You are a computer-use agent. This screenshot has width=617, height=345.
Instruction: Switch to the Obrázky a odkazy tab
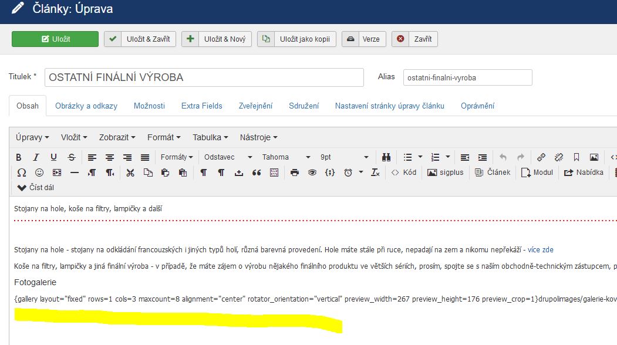[x=86, y=106]
